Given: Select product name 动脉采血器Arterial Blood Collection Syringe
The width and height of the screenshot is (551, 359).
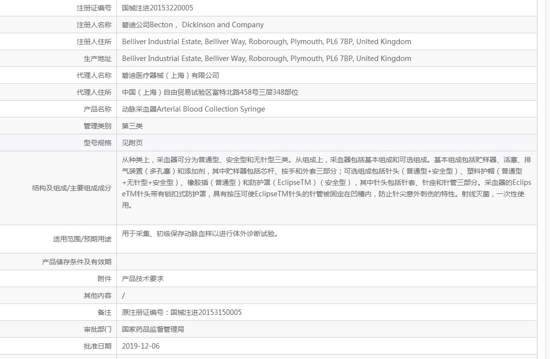Looking at the screenshot, I should pyautogui.click(x=193, y=109).
